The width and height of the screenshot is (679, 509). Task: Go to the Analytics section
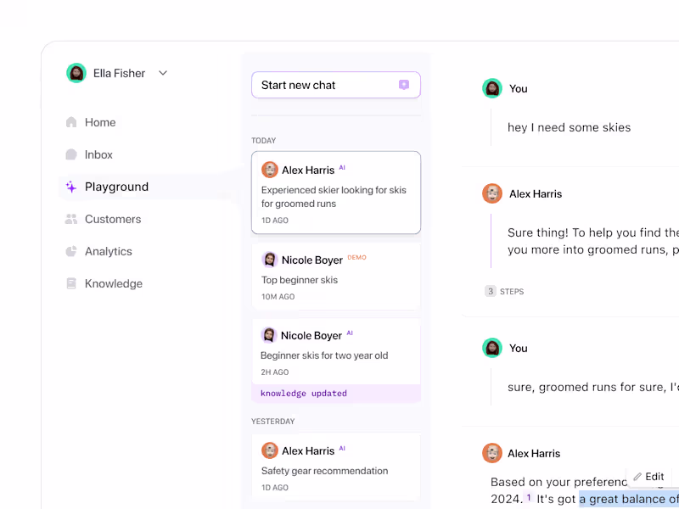point(109,251)
